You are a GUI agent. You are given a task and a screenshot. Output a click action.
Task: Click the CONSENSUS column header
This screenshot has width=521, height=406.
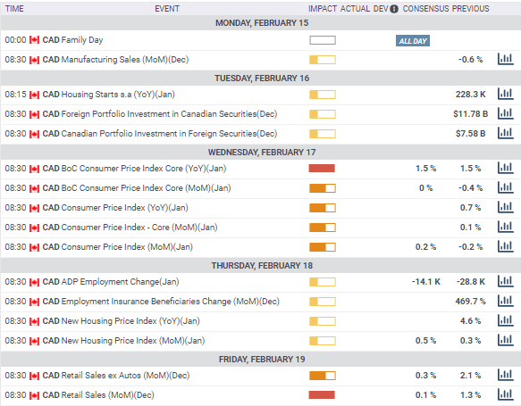click(x=425, y=9)
